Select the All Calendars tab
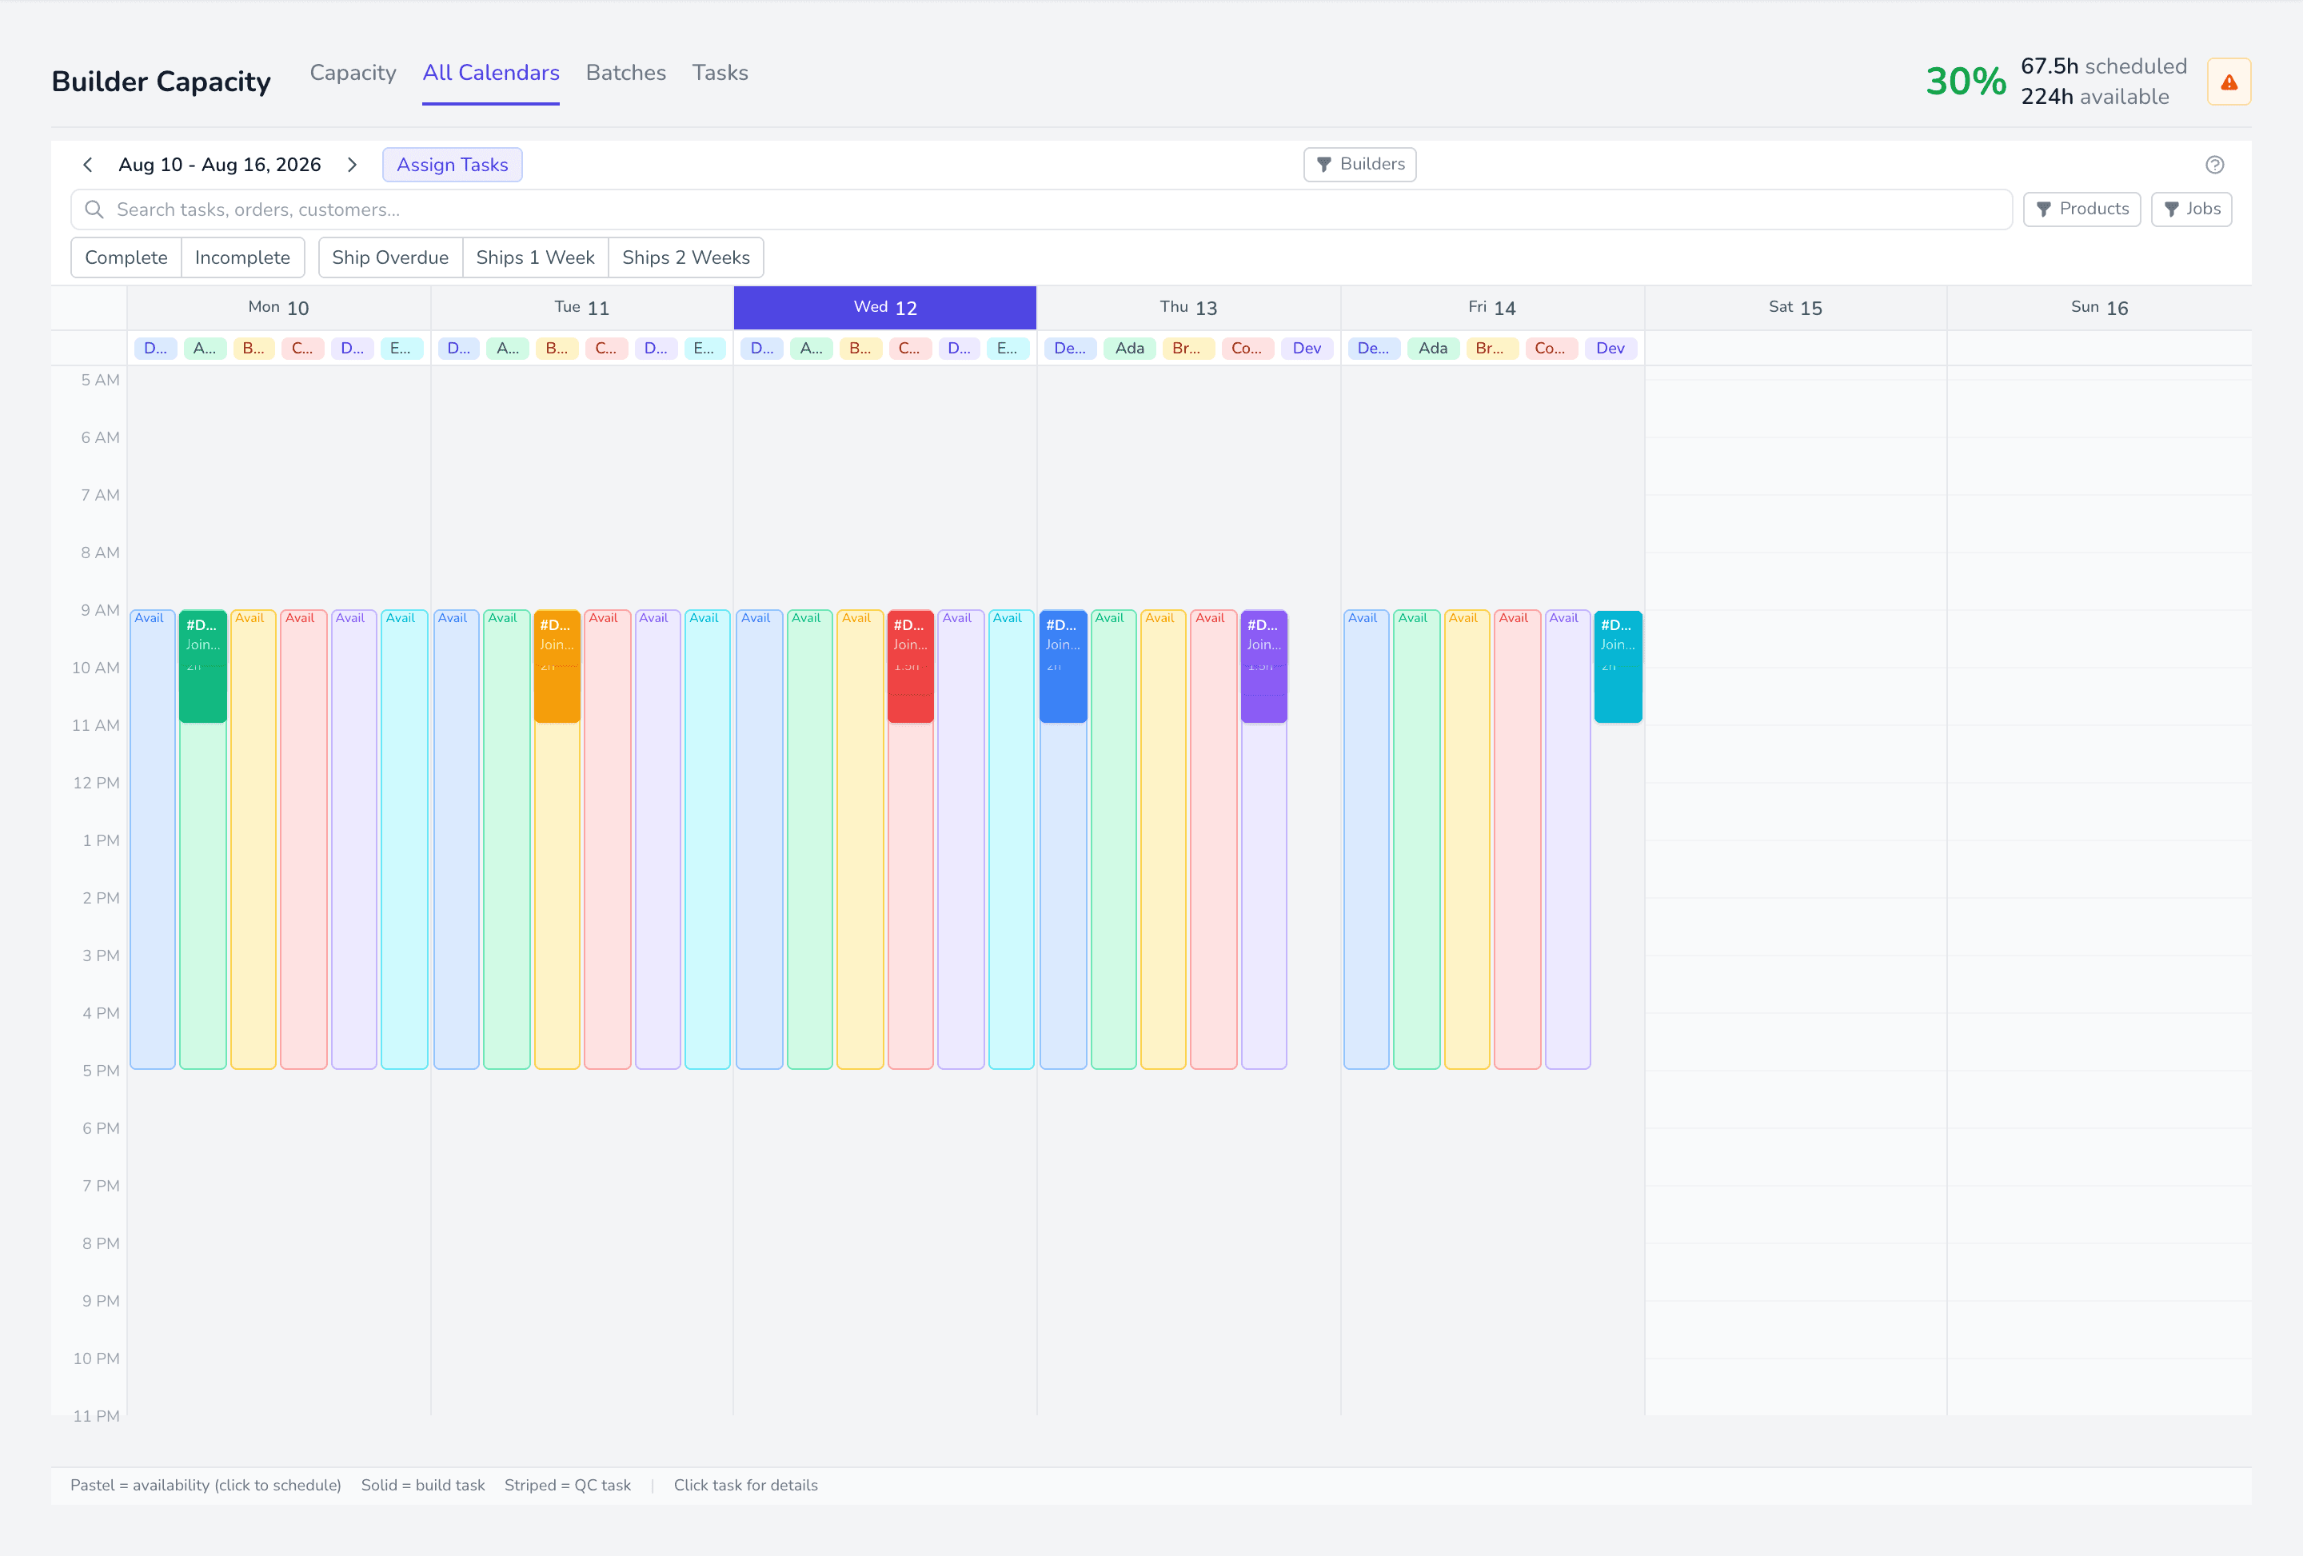Screen dimensions: 2303x1556 (490, 72)
